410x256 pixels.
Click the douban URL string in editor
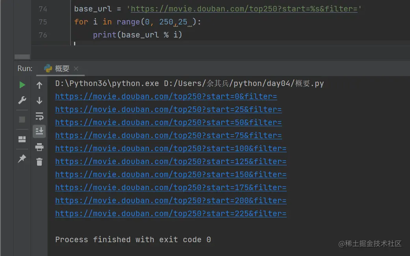pyautogui.click(x=244, y=9)
